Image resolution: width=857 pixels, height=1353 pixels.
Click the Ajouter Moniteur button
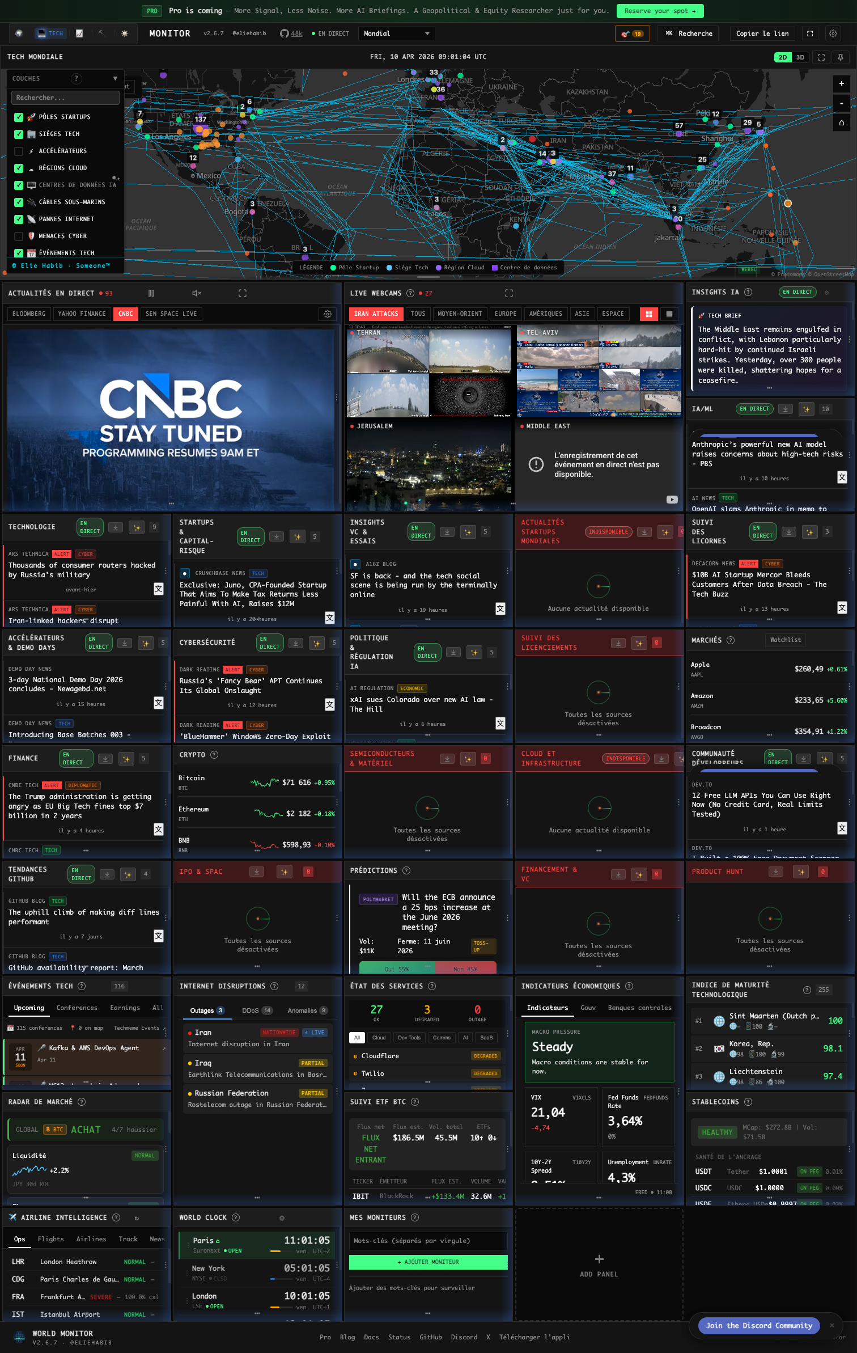point(428,1262)
